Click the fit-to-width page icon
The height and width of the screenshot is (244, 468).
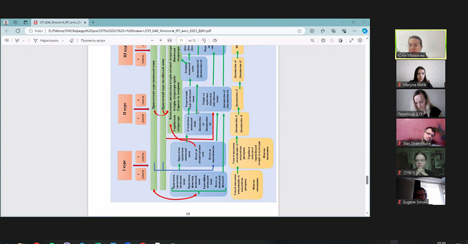coord(169,40)
